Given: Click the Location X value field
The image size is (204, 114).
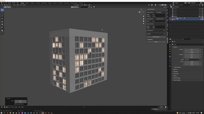Looking at the screenshot, I should pyautogui.click(x=192, y=49).
